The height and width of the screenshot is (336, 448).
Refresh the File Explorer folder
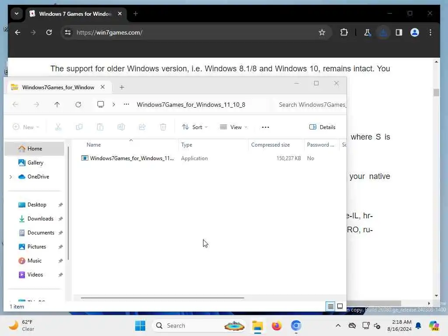click(78, 105)
